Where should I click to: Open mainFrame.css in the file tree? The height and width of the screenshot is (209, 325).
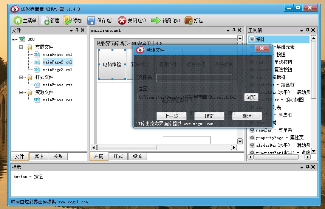[57, 85]
